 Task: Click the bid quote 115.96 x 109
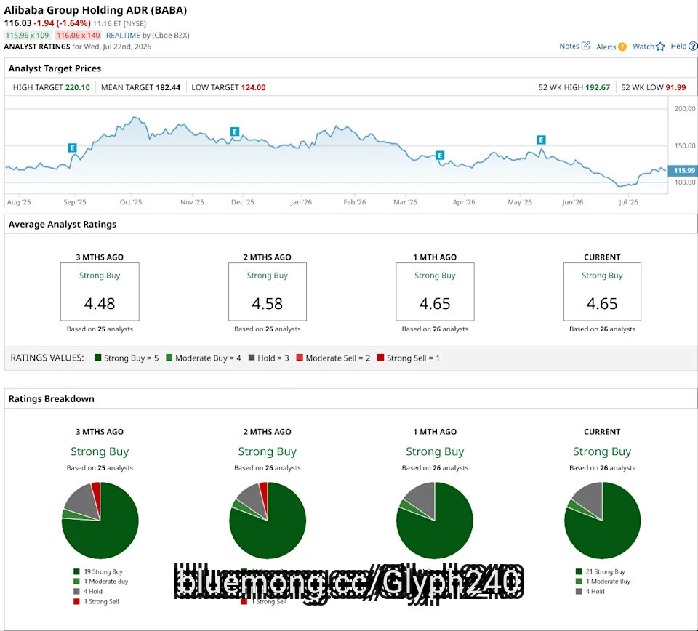[x=28, y=35]
